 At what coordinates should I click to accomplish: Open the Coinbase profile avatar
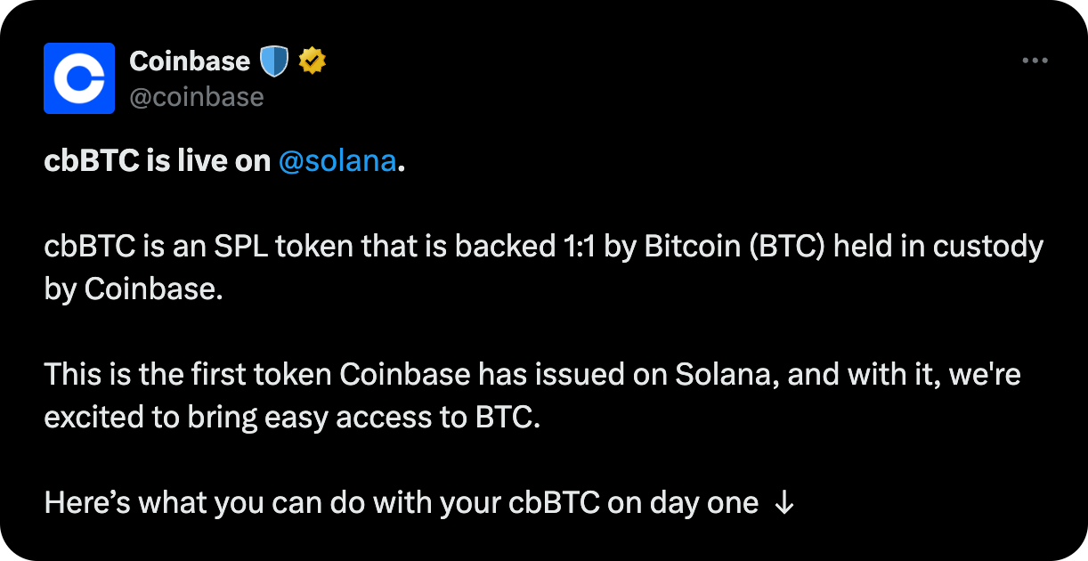[79, 78]
